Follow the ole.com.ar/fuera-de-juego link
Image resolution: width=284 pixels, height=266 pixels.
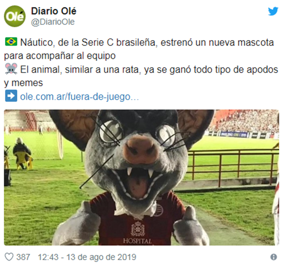(79, 96)
